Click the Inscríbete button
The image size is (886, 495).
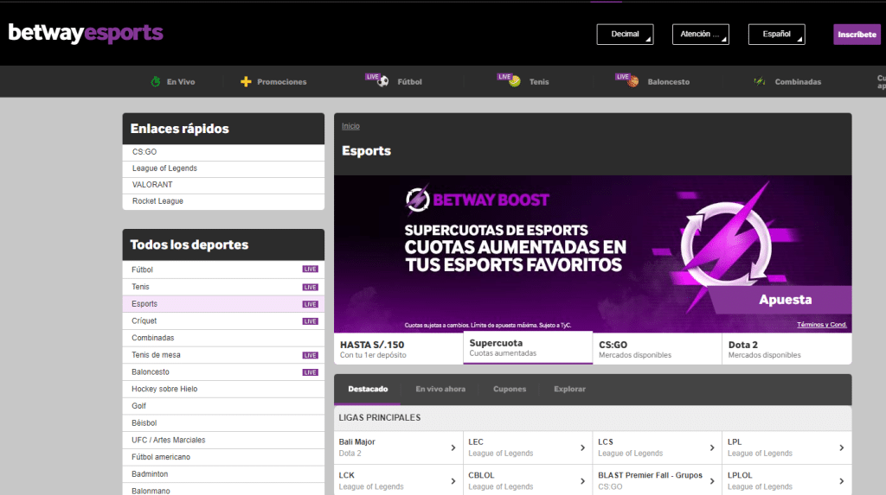[857, 35]
